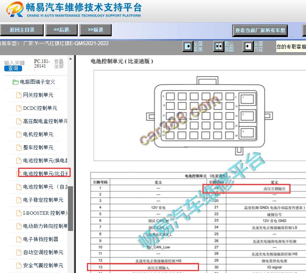Click the table cell 碰撞信号
This screenshot has height=273, width=306.
coord(274,214)
